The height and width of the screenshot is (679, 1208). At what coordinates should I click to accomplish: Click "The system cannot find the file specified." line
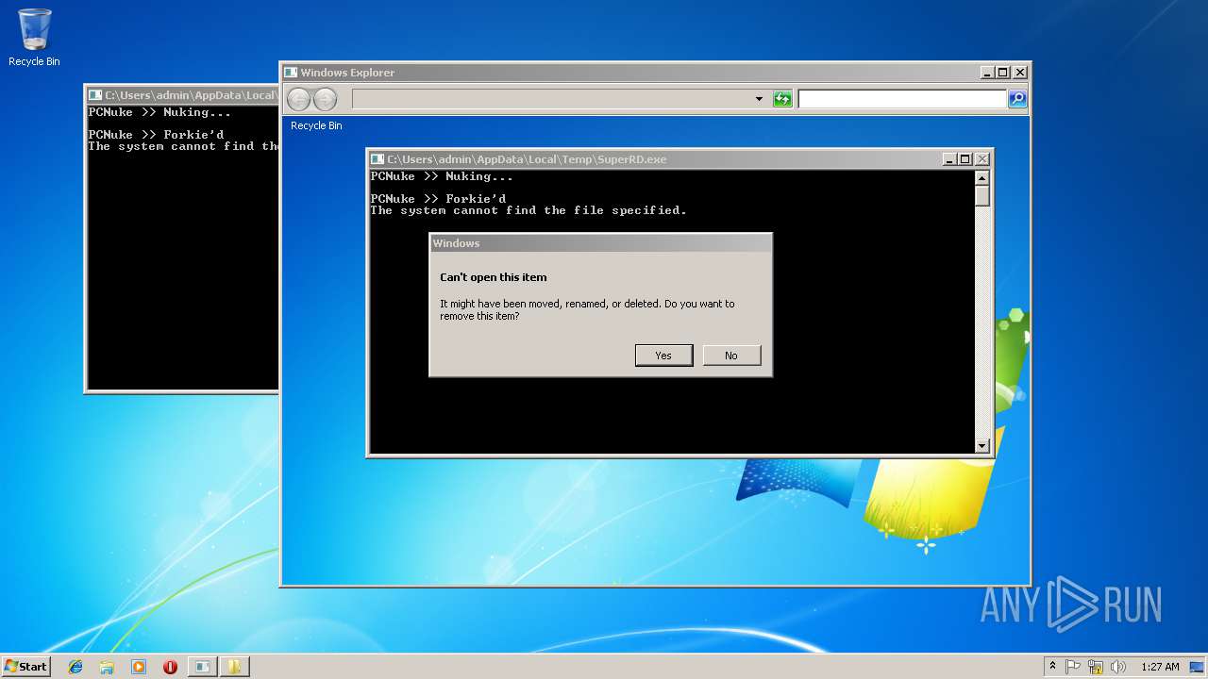[528, 210]
